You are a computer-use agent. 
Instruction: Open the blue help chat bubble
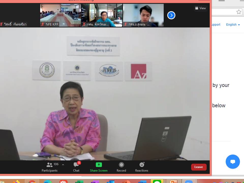point(233,162)
